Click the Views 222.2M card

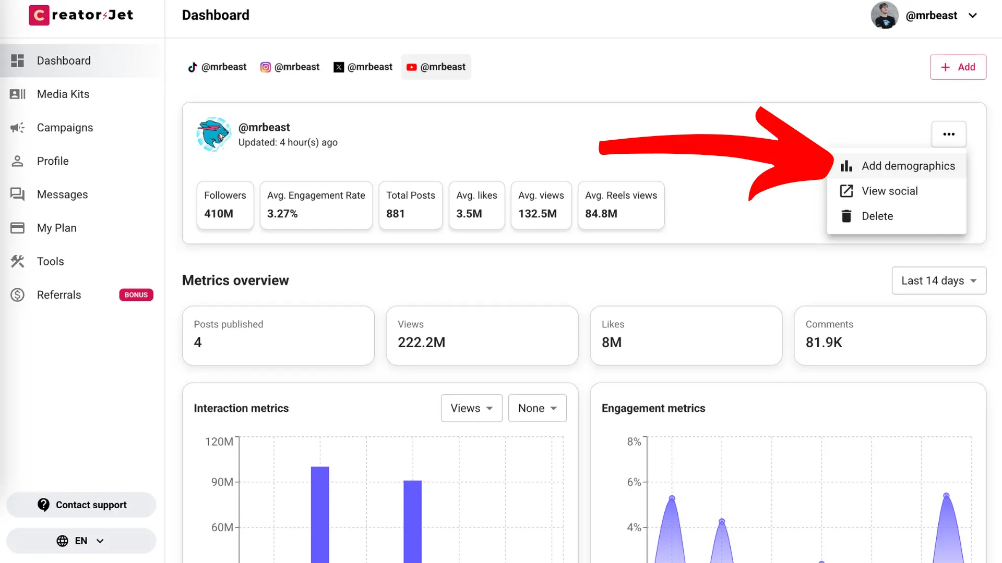[x=482, y=335]
